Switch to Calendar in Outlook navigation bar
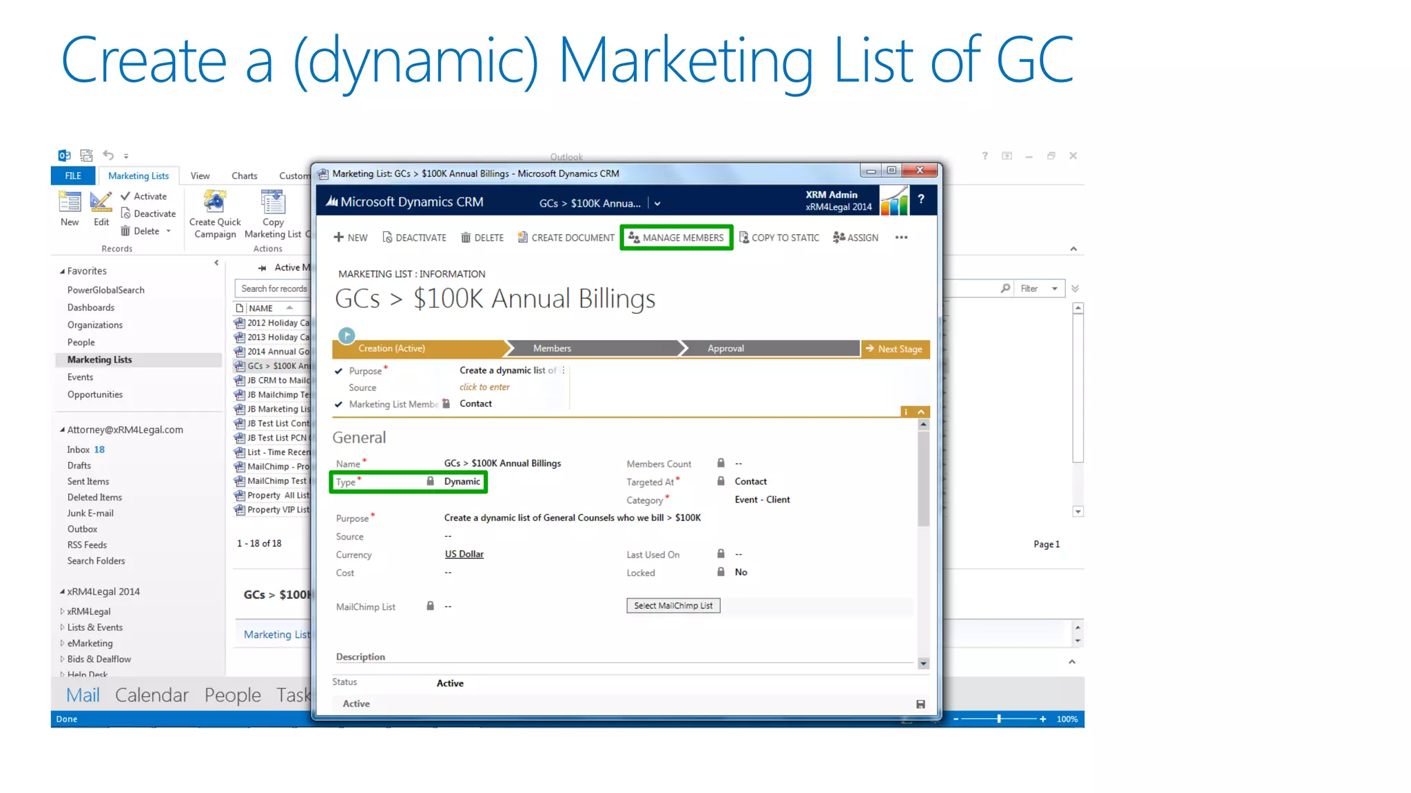1411x793 pixels. click(x=152, y=695)
